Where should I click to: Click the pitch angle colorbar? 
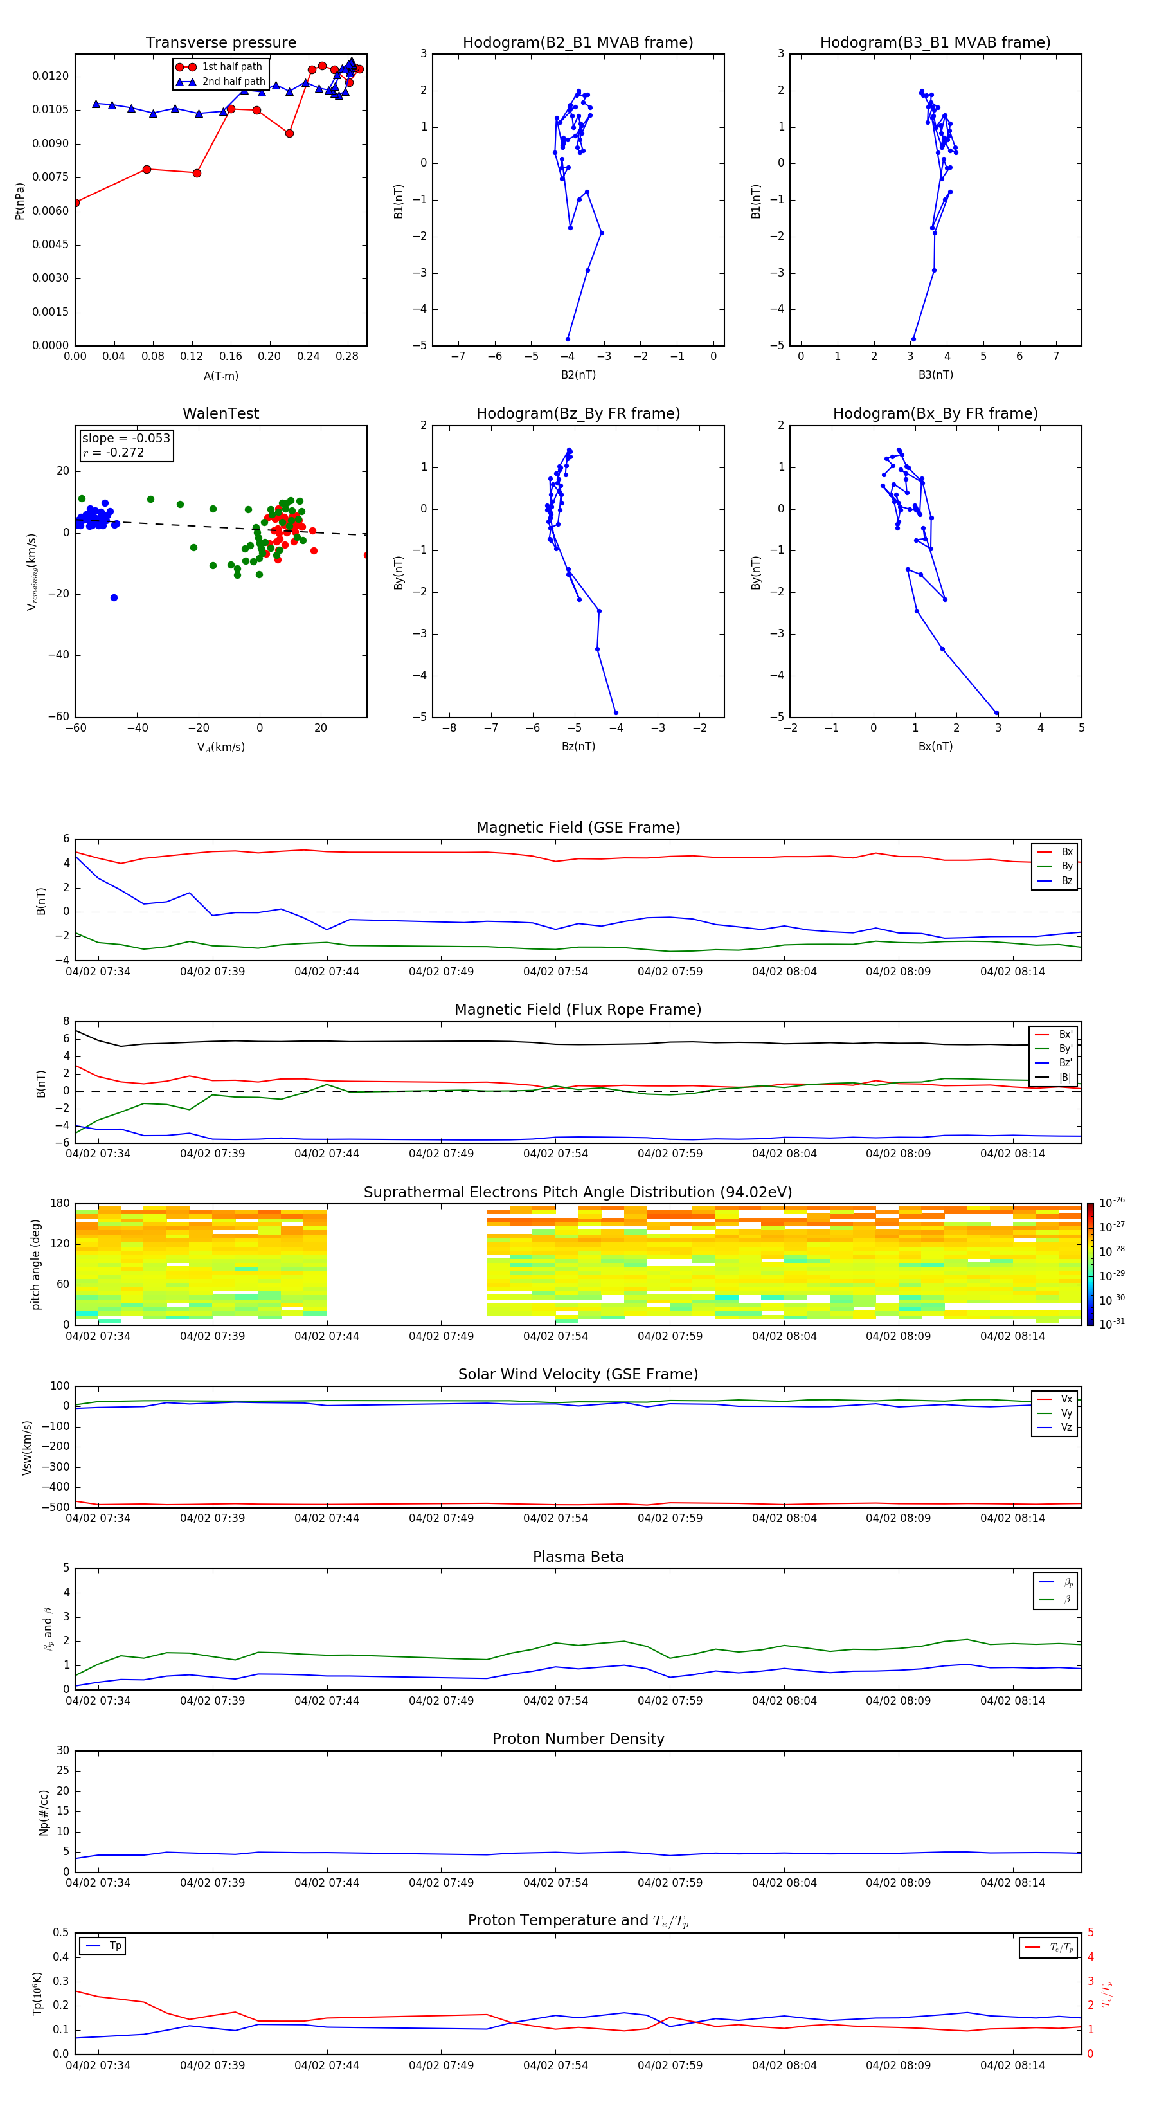[x=1090, y=1264]
